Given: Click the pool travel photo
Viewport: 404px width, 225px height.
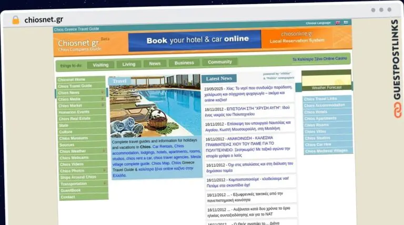Looking at the screenshot, I should [155, 106].
